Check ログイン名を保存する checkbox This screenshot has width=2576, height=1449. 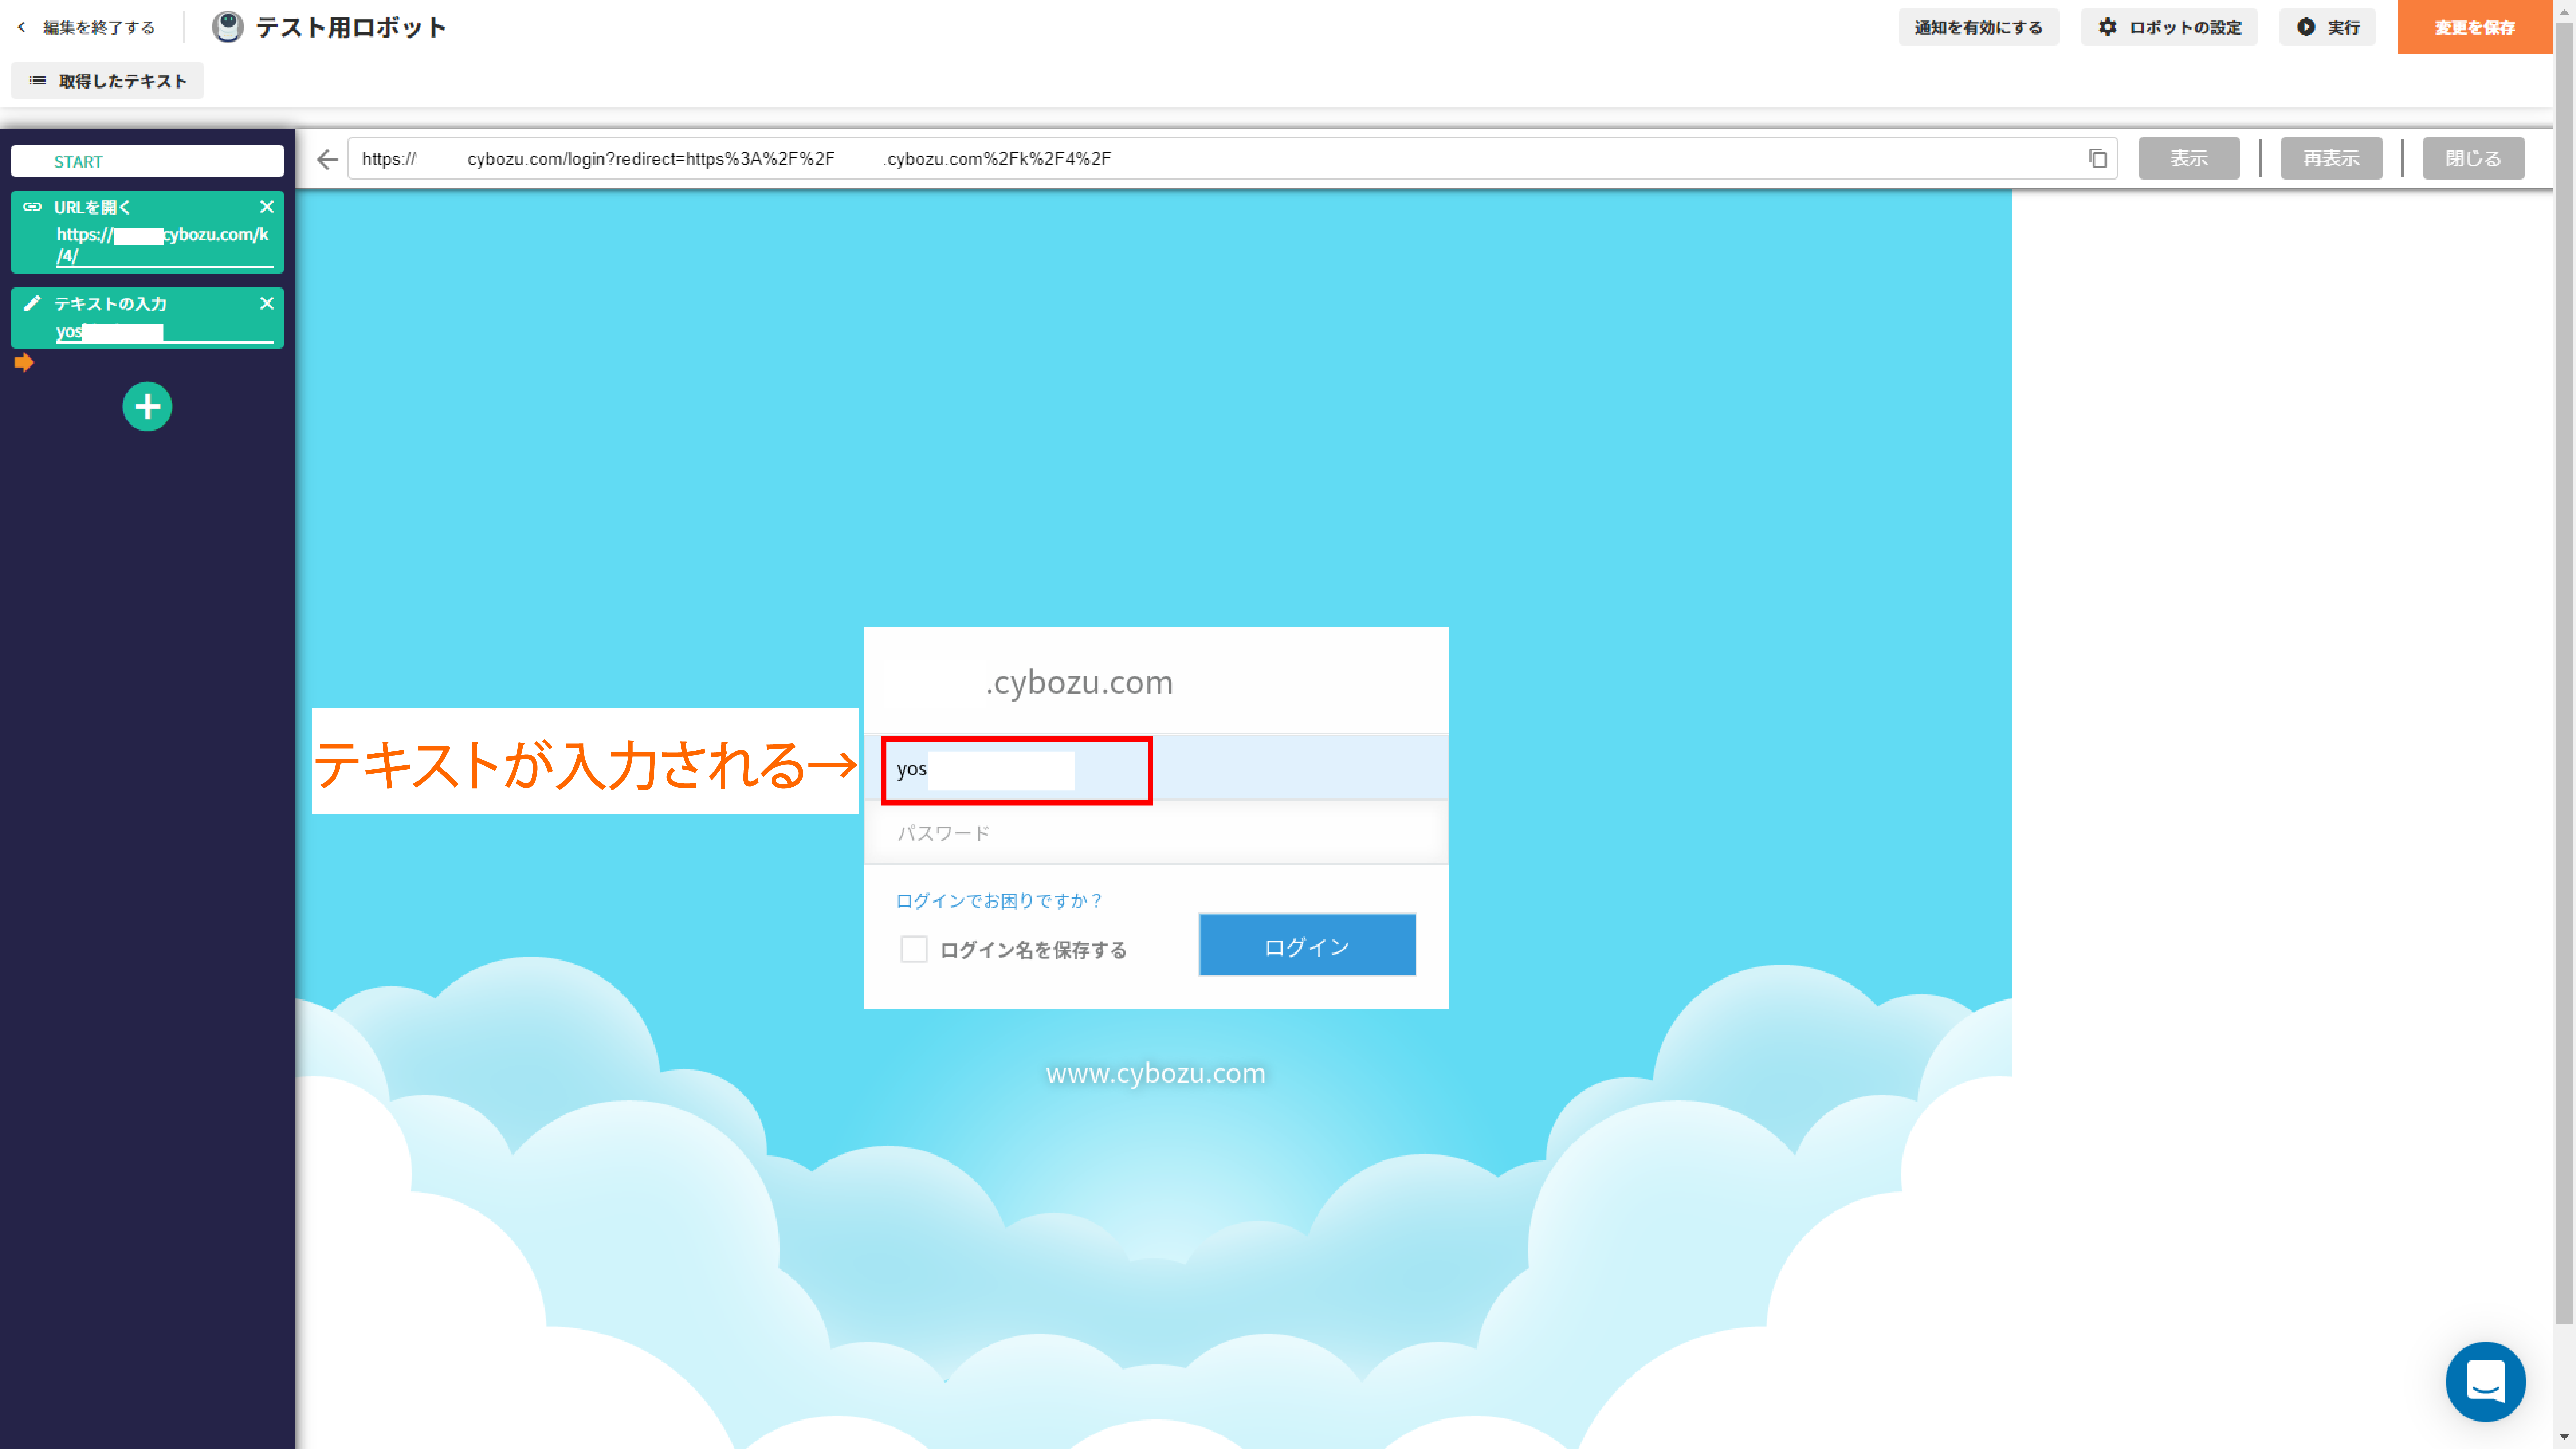coord(914,949)
